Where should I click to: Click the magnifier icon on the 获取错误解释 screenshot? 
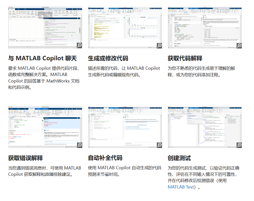point(79,145)
